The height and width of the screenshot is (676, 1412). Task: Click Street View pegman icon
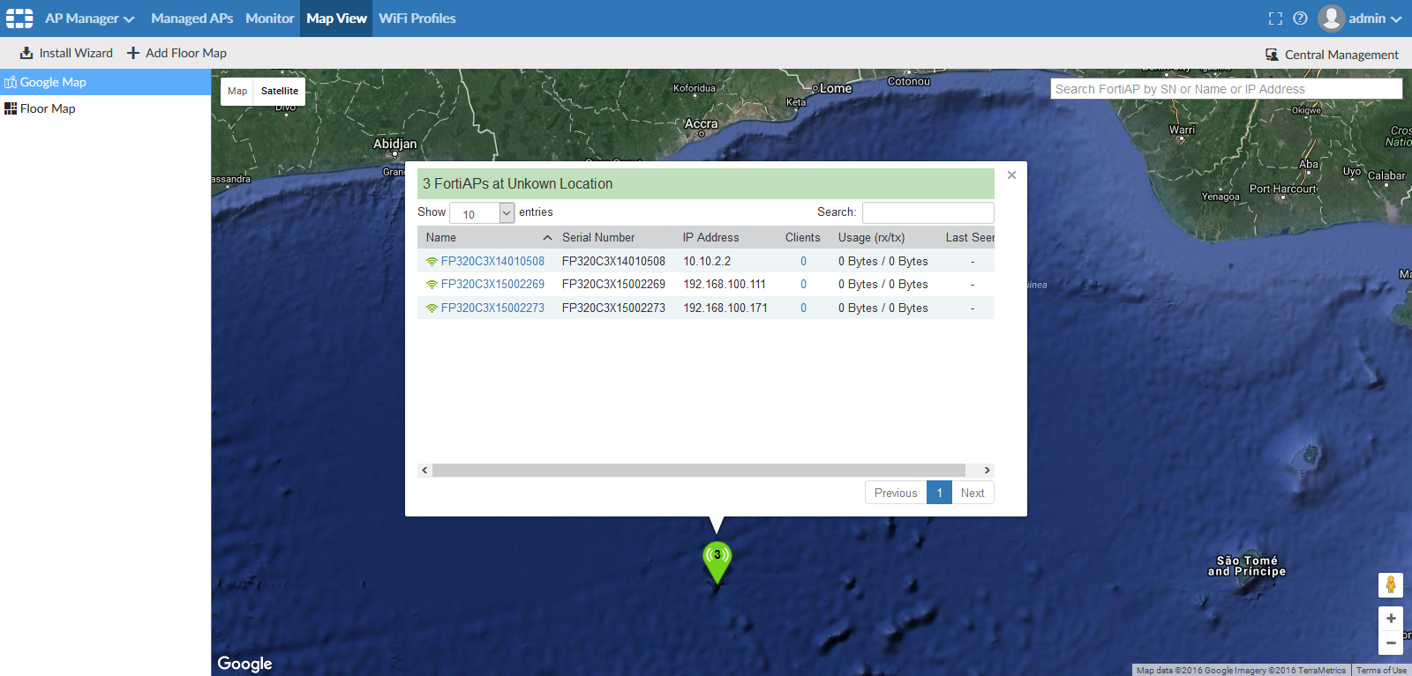[1391, 584]
